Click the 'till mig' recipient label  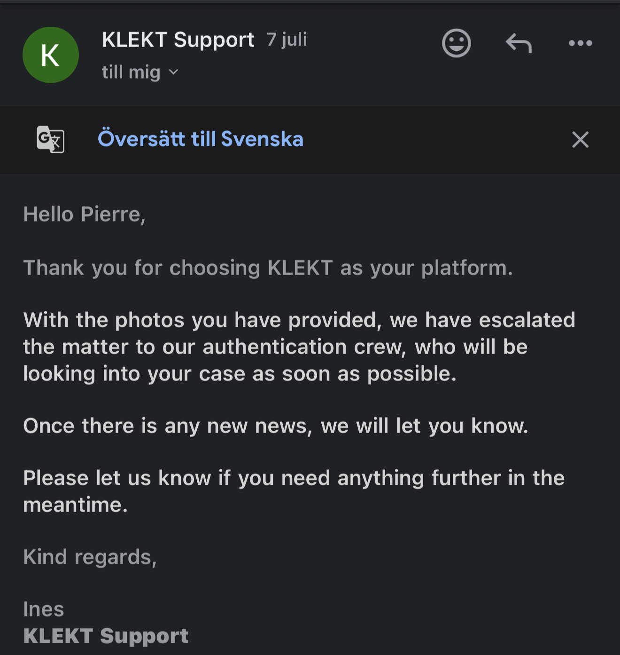pos(131,72)
